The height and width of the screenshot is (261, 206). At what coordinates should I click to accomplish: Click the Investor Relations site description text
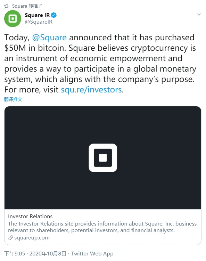(x=102, y=227)
